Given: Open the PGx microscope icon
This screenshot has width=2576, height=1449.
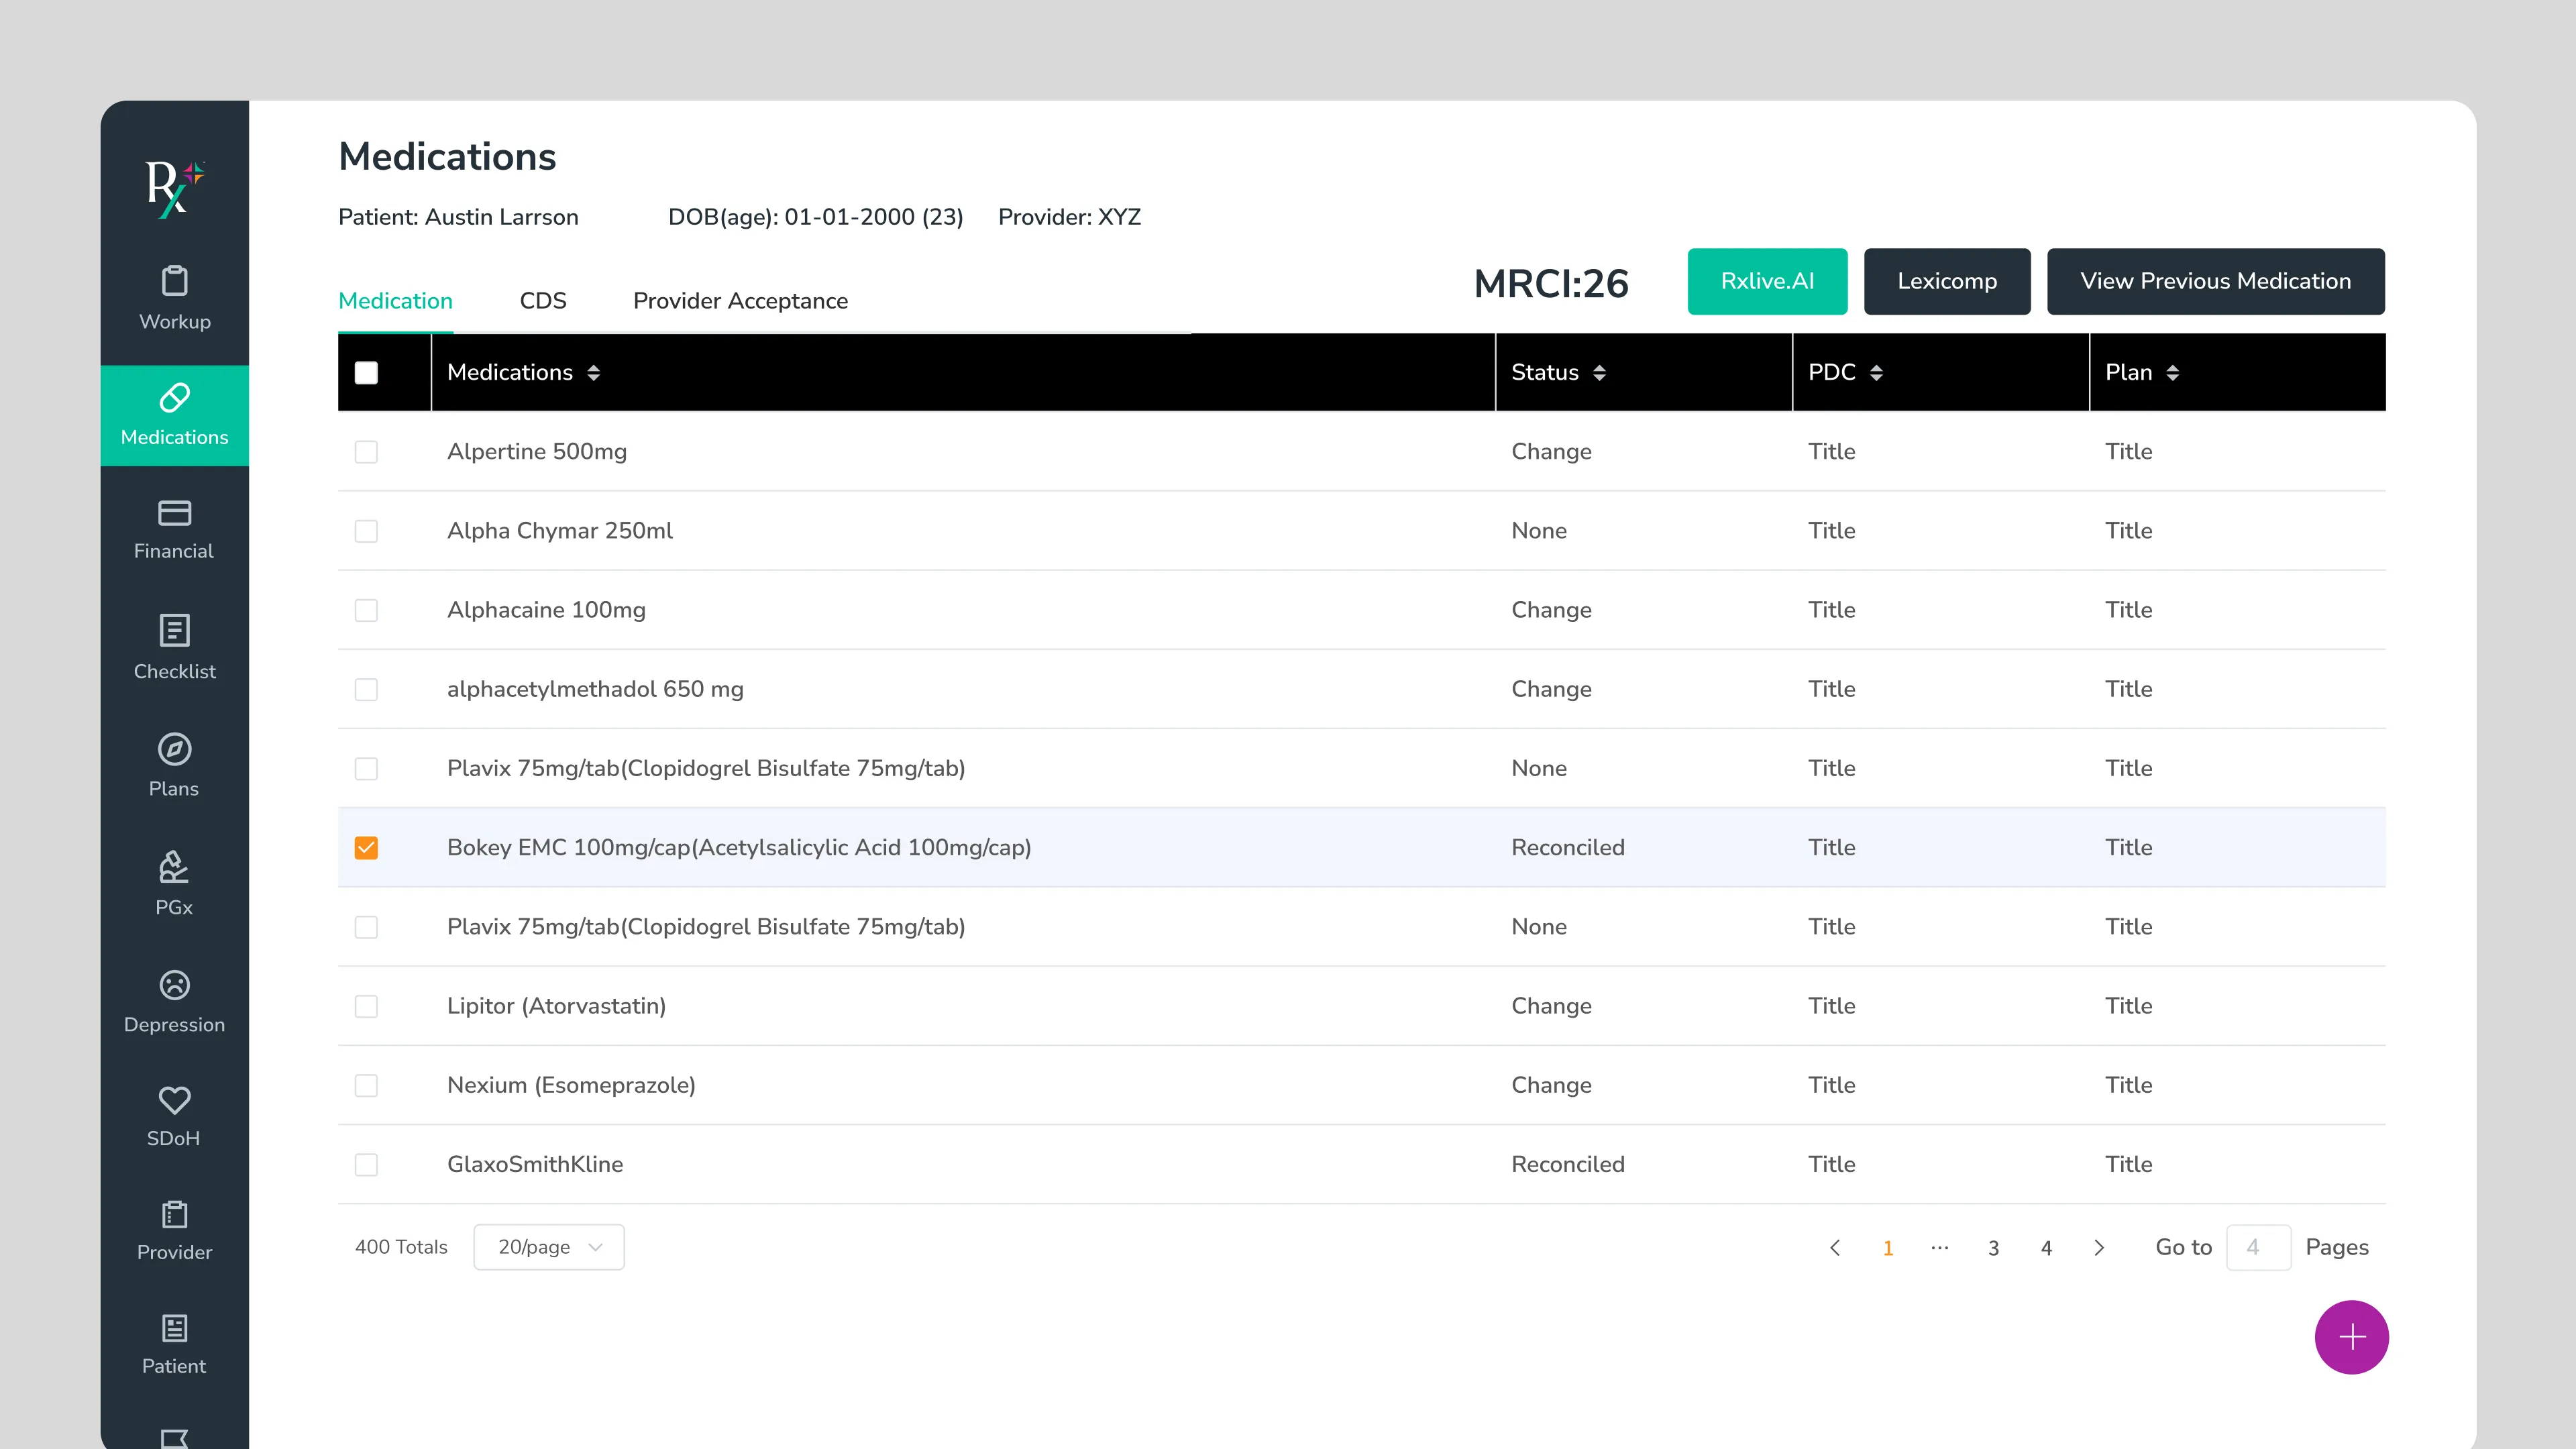Looking at the screenshot, I should (x=174, y=867).
